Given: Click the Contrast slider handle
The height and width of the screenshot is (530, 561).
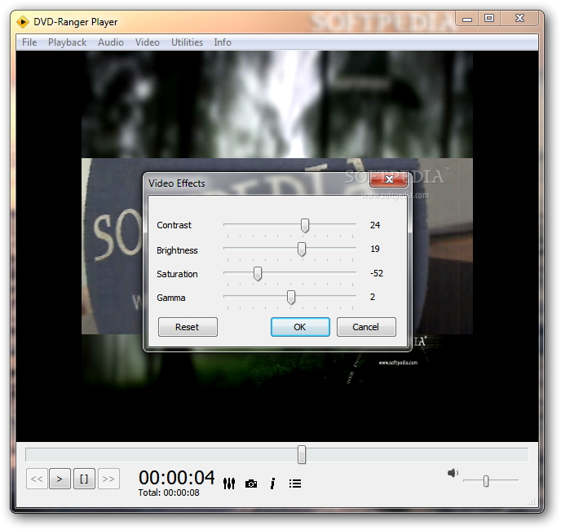Looking at the screenshot, I should point(305,226).
